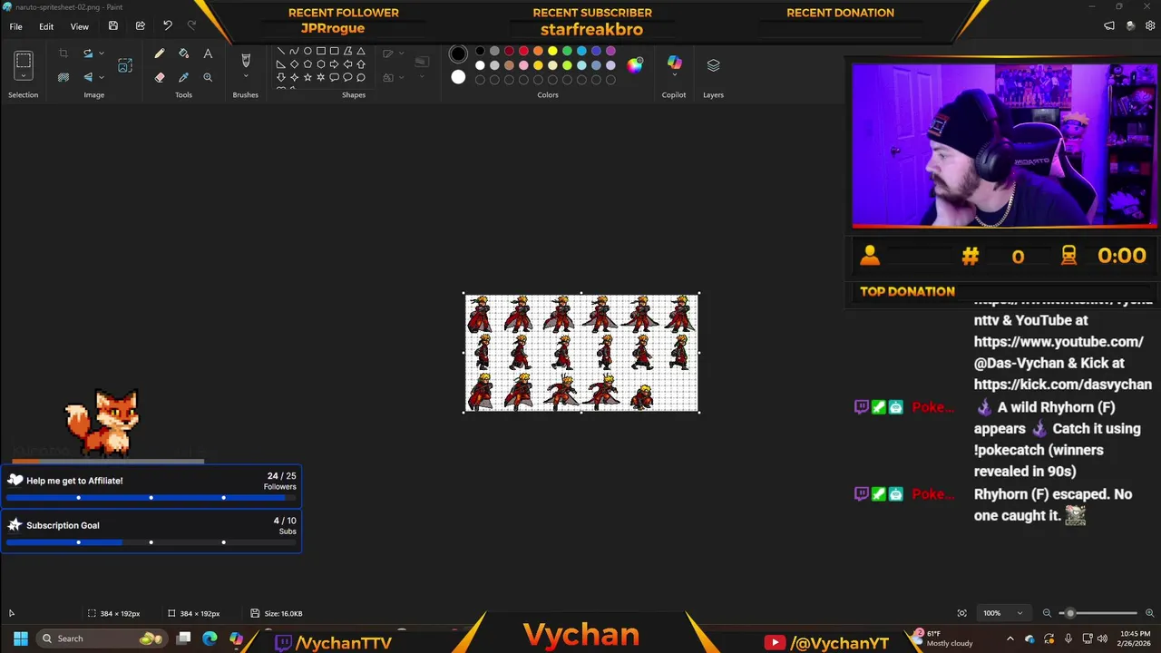Show hidden system tray icons
This screenshot has height=653, width=1161.
(1010, 638)
